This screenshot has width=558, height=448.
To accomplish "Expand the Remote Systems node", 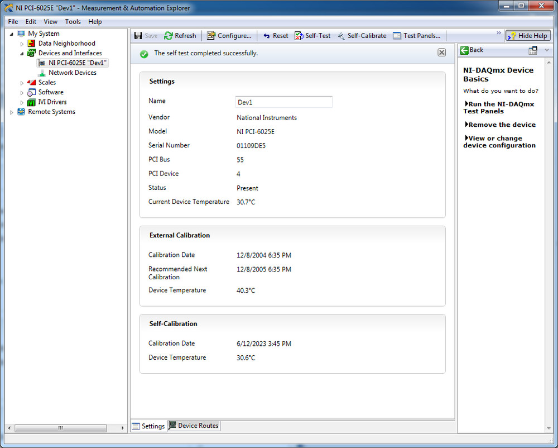I will [11, 112].
